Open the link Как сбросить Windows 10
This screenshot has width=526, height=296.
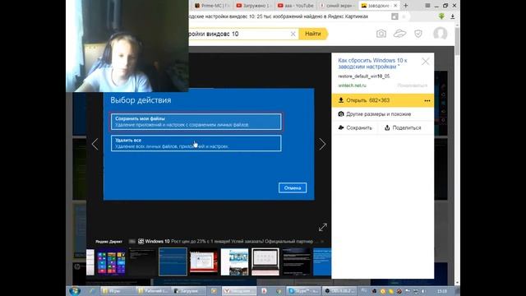(372, 63)
